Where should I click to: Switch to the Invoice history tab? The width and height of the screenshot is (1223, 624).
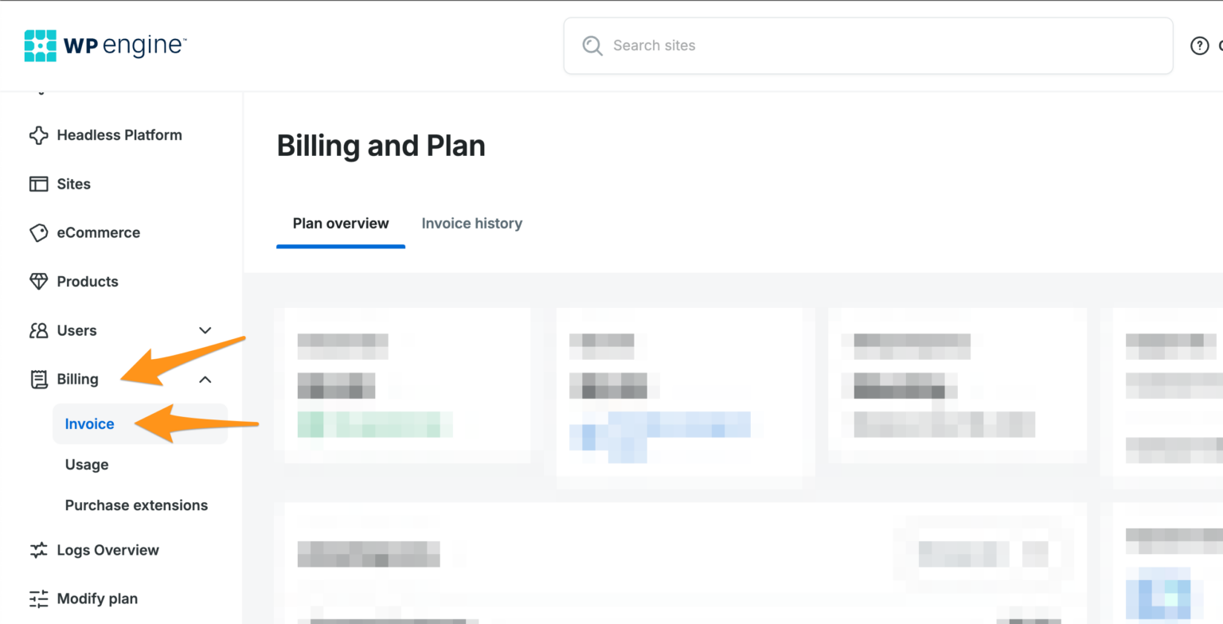(x=471, y=224)
